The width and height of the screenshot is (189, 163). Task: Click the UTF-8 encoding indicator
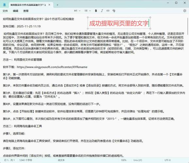tap(167, 160)
